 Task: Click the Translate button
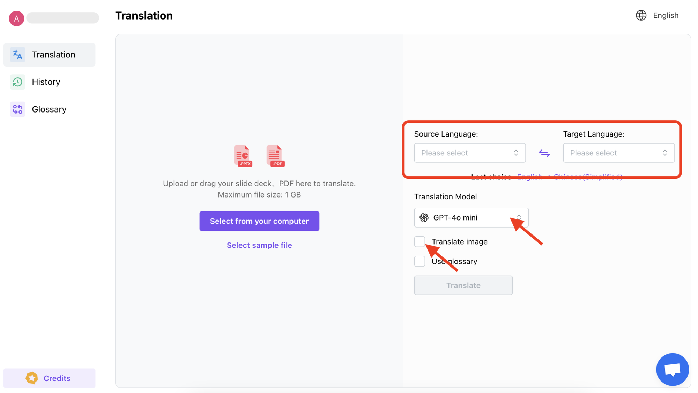463,285
